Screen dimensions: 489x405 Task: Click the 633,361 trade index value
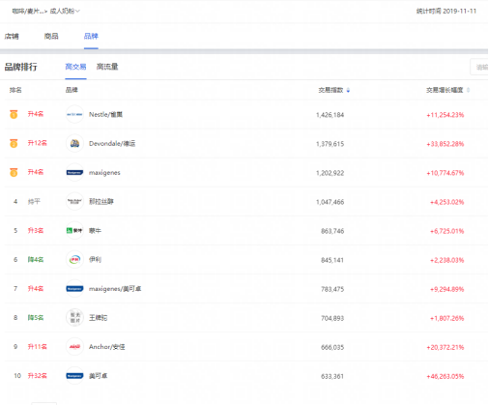(332, 376)
